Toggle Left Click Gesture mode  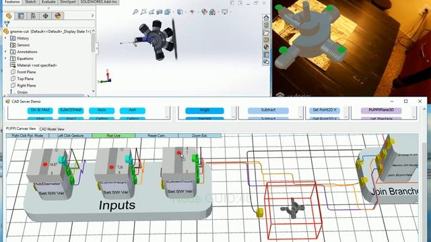point(70,136)
